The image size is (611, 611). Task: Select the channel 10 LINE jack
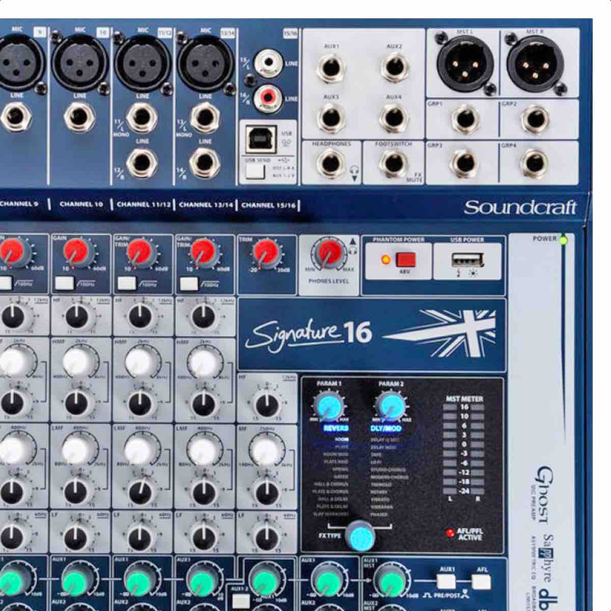79,117
